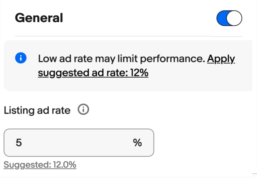Open the Listing ad rate info tooltip icon
The image size is (257, 178).
coord(83,110)
